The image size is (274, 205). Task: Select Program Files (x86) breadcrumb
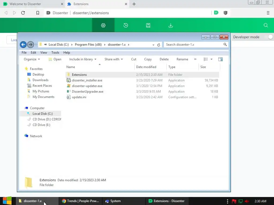coord(88,45)
